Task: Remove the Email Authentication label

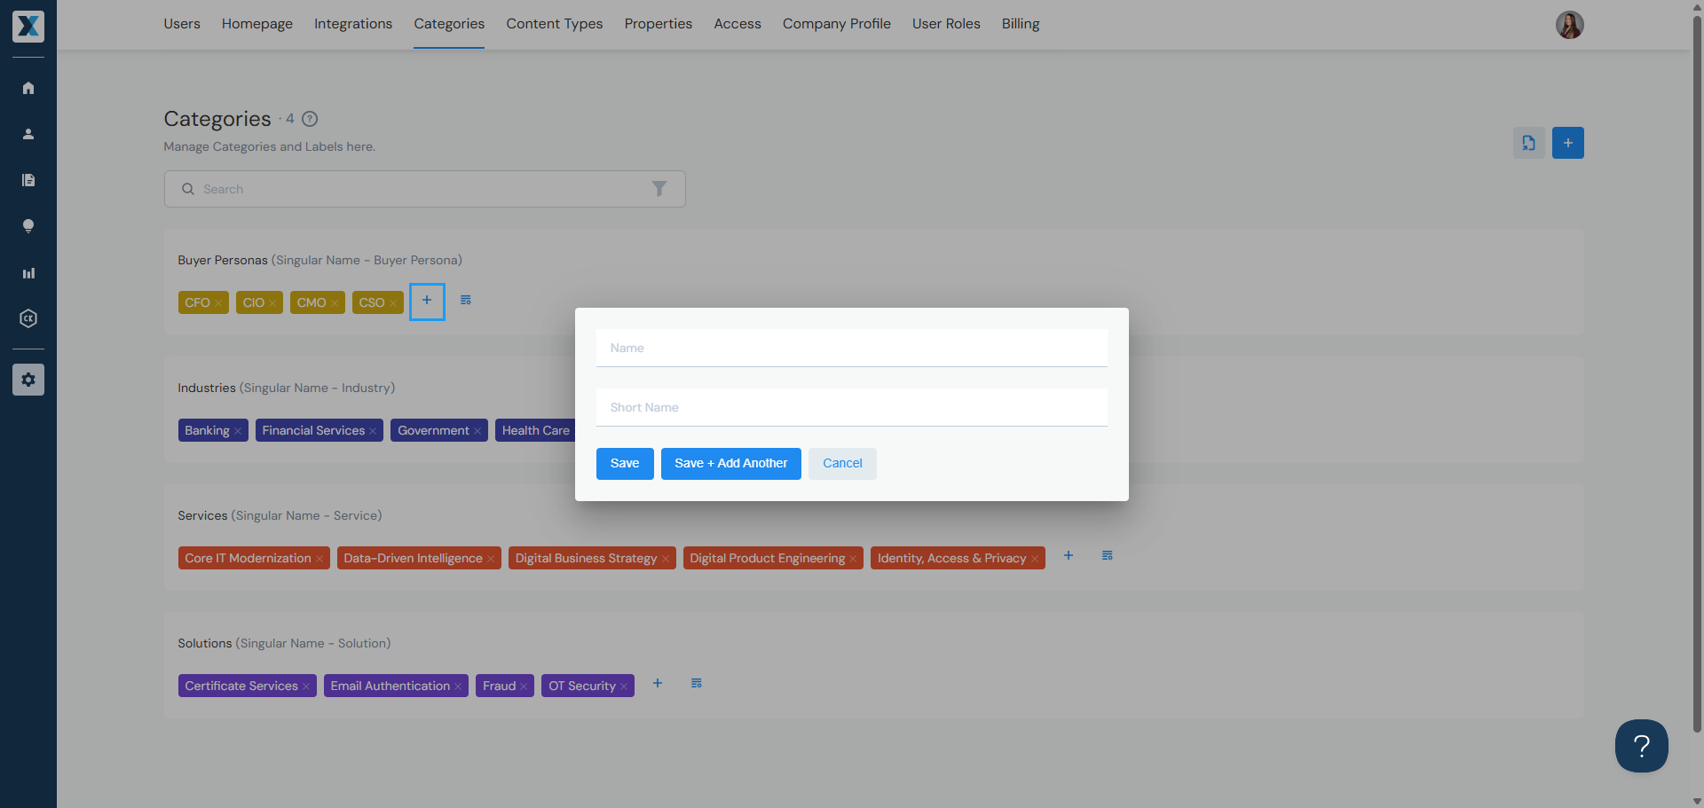Action: pos(458,686)
